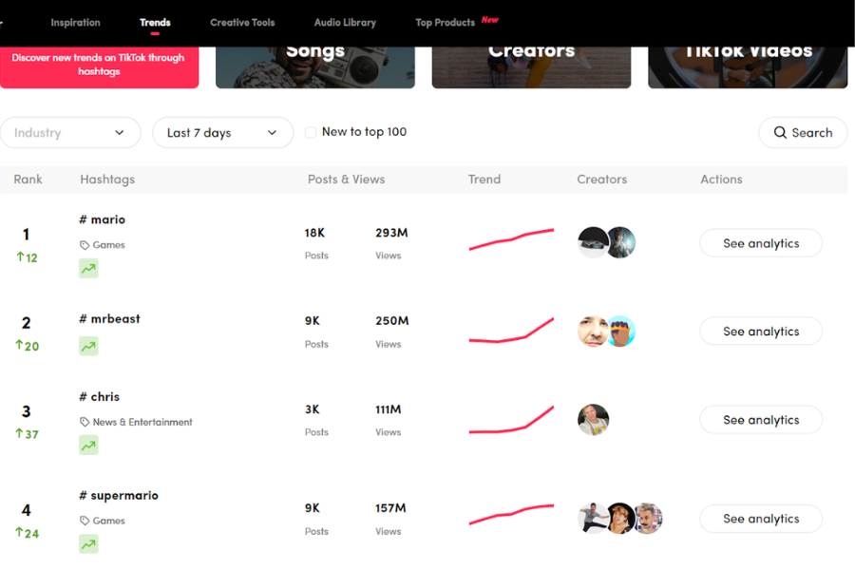See analytics for #supermario
This screenshot has height=570, width=855.
(761, 519)
